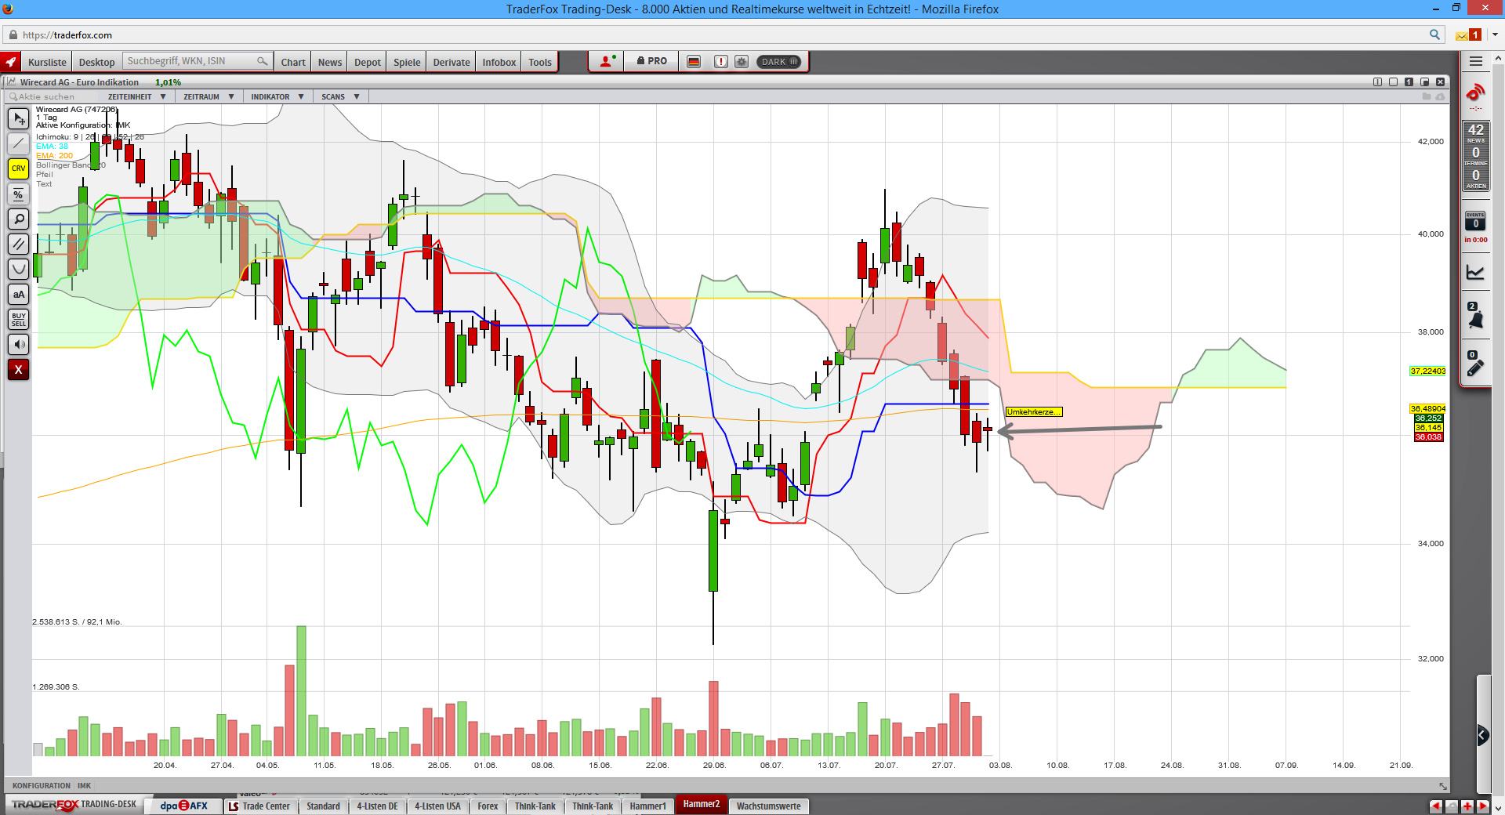Image resolution: width=1505 pixels, height=815 pixels.
Task: Click the Umkehrkerze annotation label
Action: point(1034,412)
